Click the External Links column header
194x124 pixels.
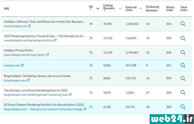131,9
